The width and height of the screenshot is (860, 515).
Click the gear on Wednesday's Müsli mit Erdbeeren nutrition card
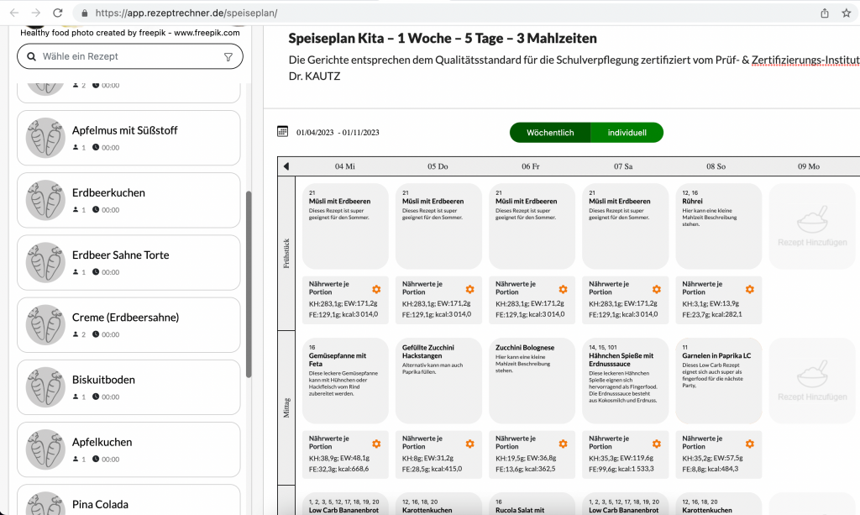click(375, 288)
